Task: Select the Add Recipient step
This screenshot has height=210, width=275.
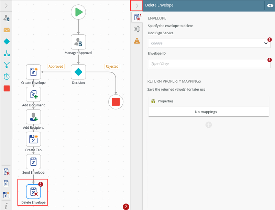Action: coord(33,117)
